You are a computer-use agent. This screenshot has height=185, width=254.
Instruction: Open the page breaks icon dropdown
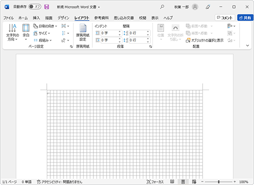click(x=65, y=26)
